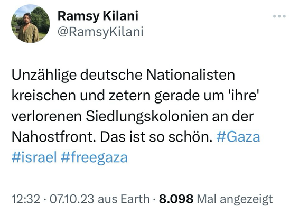Image resolution: width=299 pixels, height=215 pixels.
Task: Select the #freegaza hashtag
Action: point(94,158)
